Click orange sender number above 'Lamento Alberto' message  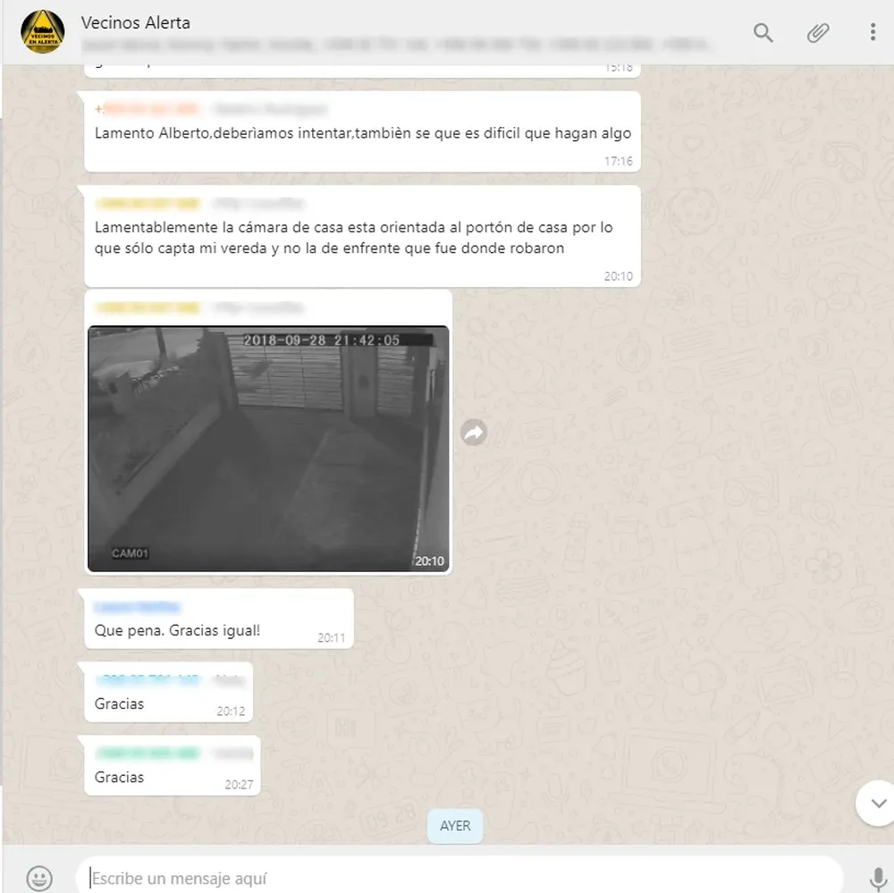[148, 109]
